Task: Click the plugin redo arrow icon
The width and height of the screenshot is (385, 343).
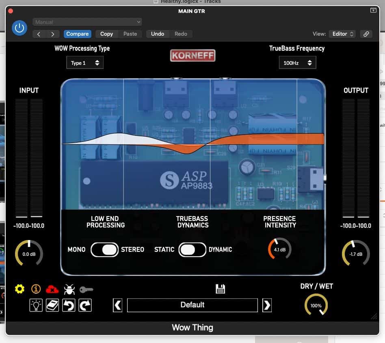Action: (85, 305)
